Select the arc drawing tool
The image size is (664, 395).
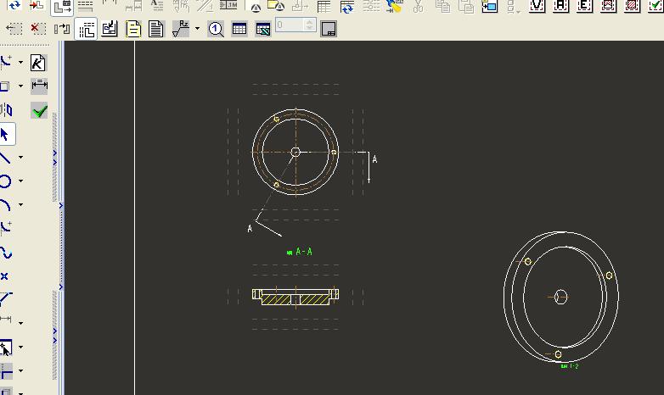(4, 205)
